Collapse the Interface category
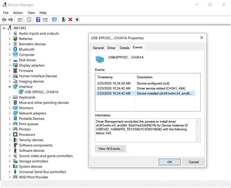231x188 pixels. click(x=10, y=87)
